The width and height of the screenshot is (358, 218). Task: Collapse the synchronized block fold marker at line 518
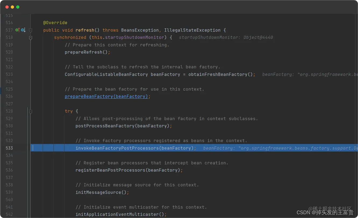pos(31,38)
